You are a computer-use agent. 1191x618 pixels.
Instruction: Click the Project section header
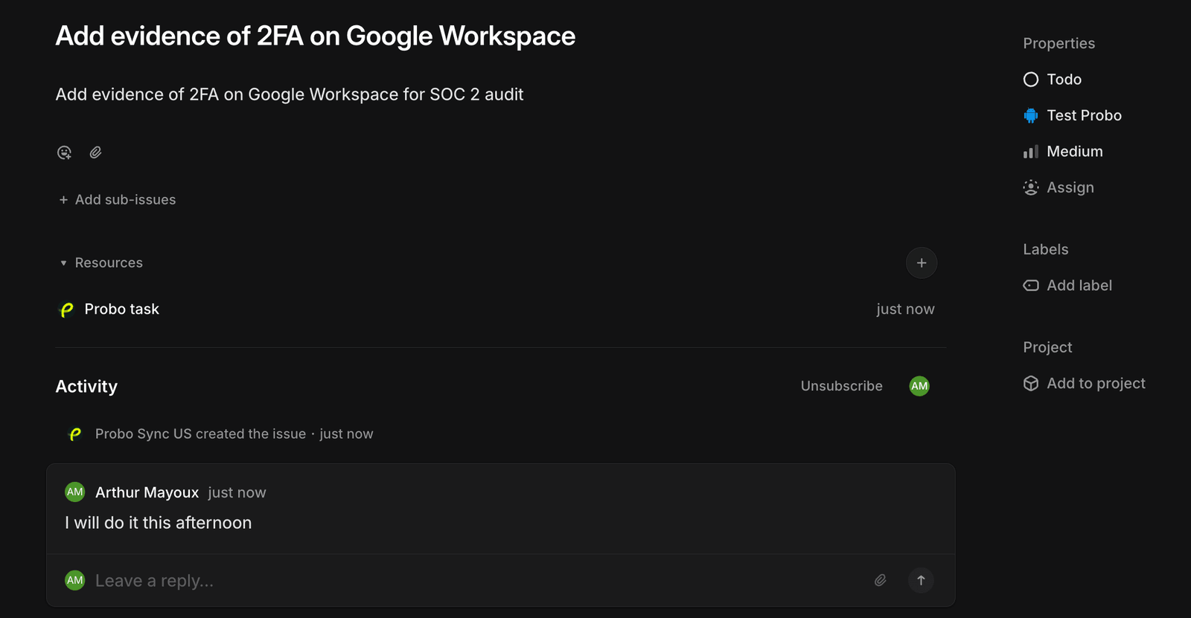tap(1047, 347)
